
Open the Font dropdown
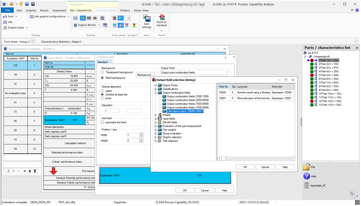16,16
